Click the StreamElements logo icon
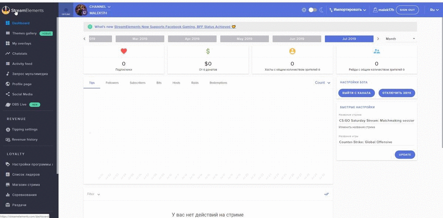This screenshot has width=443, height=218. [6, 10]
